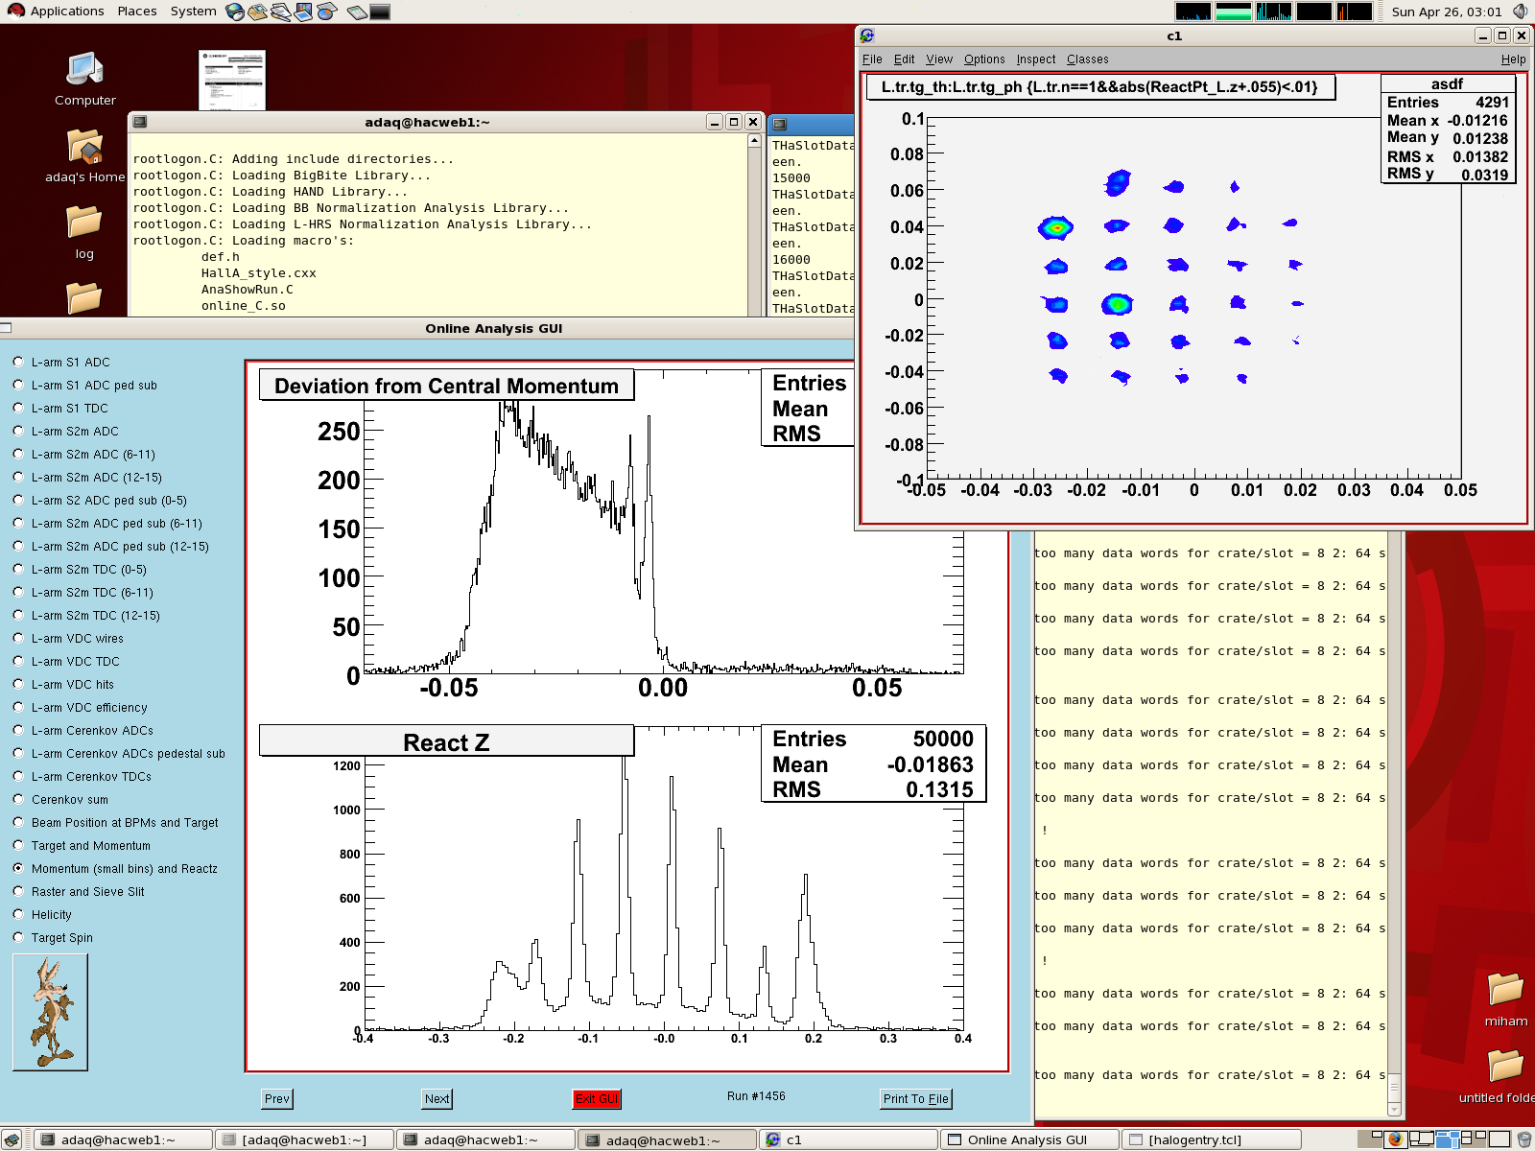
Task: Click the coyote image in Online Analysis GUI
Action: (x=50, y=1012)
